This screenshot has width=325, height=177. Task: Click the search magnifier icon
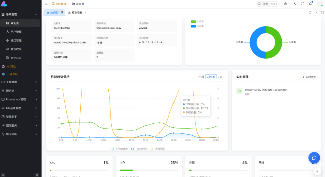(x=259, y=4)
